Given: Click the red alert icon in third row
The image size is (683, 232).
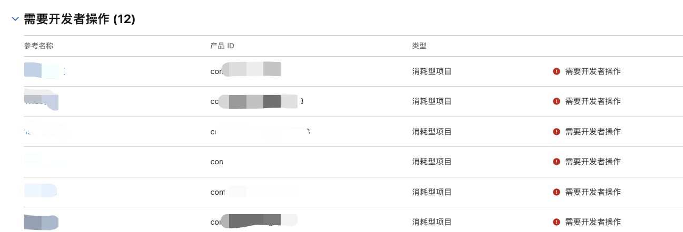Looking at the screenshot, I should (x=557, y=132).
